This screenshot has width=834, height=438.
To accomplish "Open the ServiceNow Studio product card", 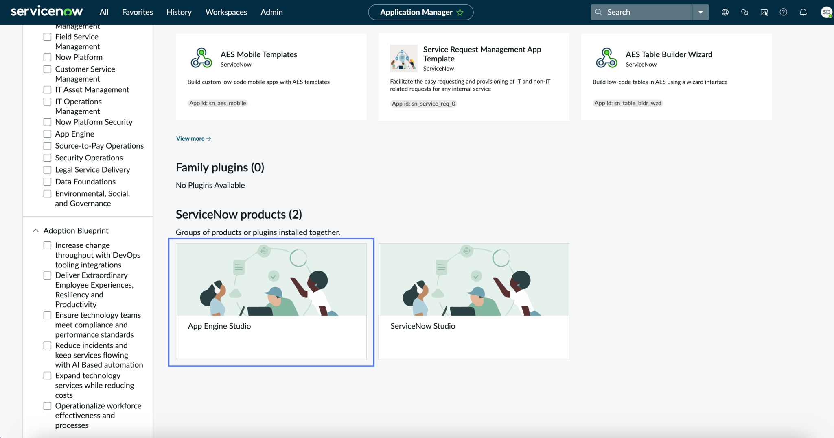I will coord(474,301).
